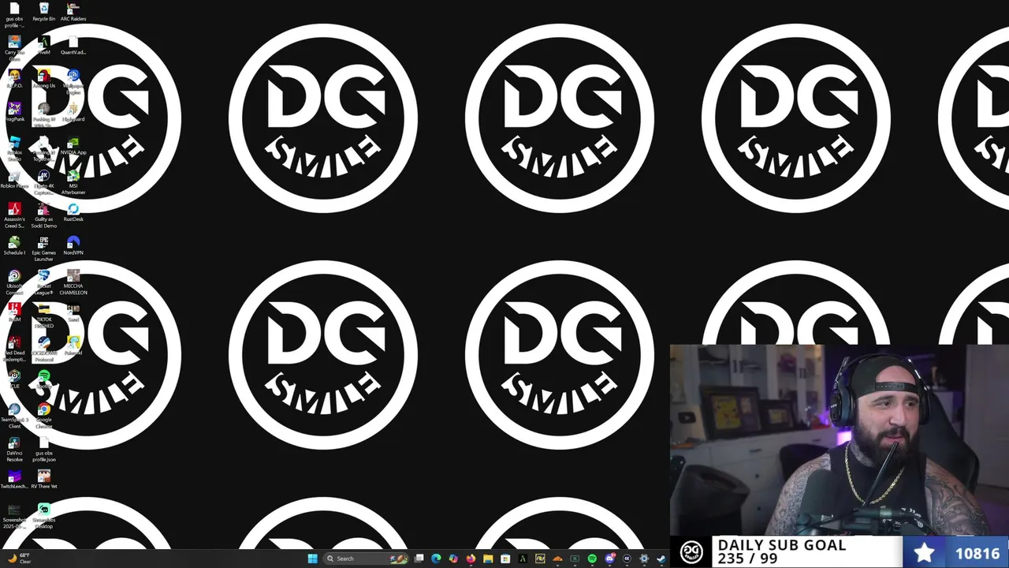
Task: Open the iCUE desktop shortcut
Action: [14, 379]
